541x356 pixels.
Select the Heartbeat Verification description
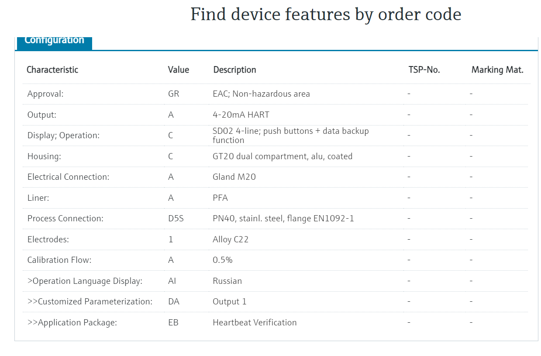pyautogui.click(x=255, y=322)
